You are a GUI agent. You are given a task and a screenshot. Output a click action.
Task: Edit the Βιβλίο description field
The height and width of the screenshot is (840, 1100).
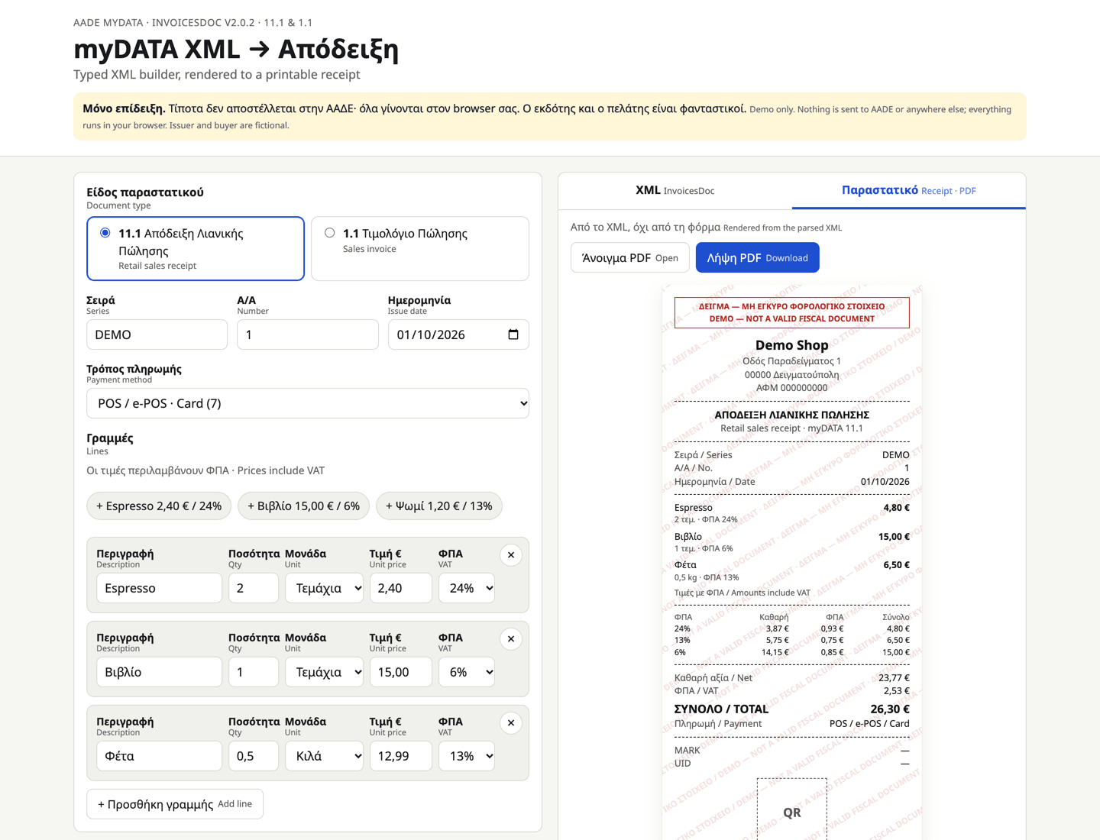[x=159, y=672]
